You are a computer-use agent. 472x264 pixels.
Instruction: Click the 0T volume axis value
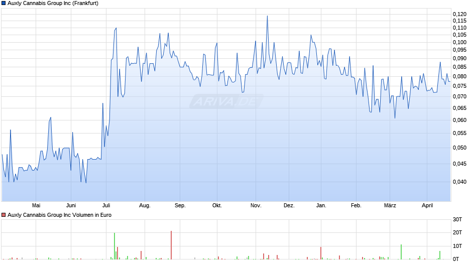456,259
